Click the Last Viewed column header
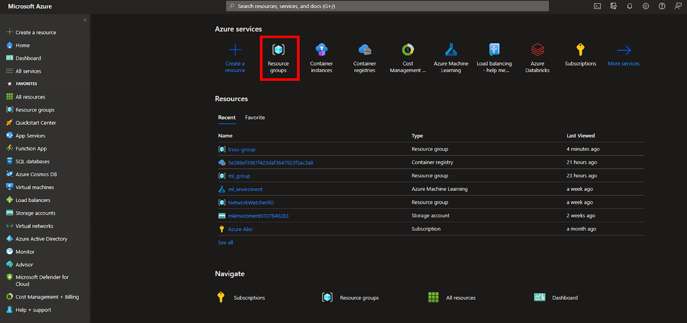Screen dimensions: 687x323 click(x=581, y=136)
